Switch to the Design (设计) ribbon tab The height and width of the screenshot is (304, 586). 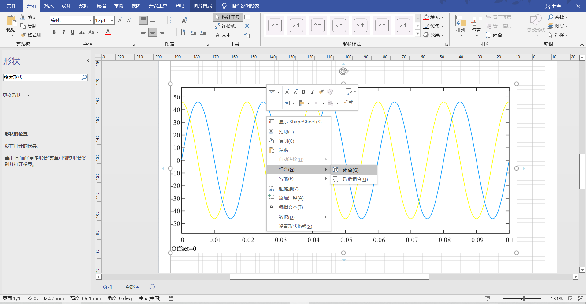pos(66,6)
